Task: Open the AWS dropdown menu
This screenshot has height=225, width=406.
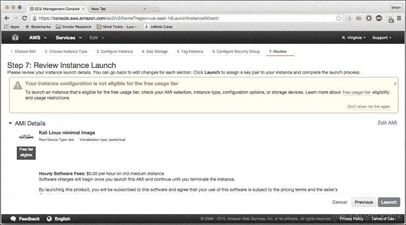Action: (x=38, y=38)
